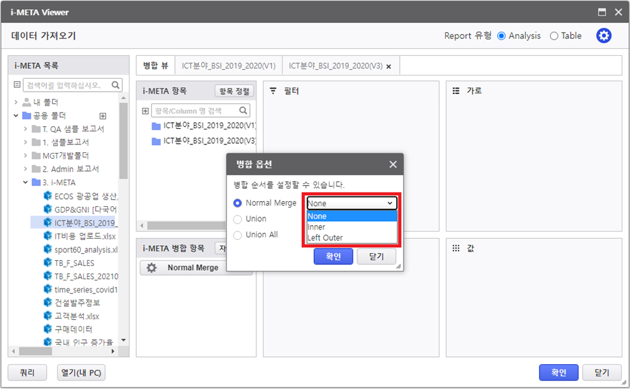The width and height of the screenshot is (630, 389).
Task: Select the Normal Merge radio button
Action: 238,203
